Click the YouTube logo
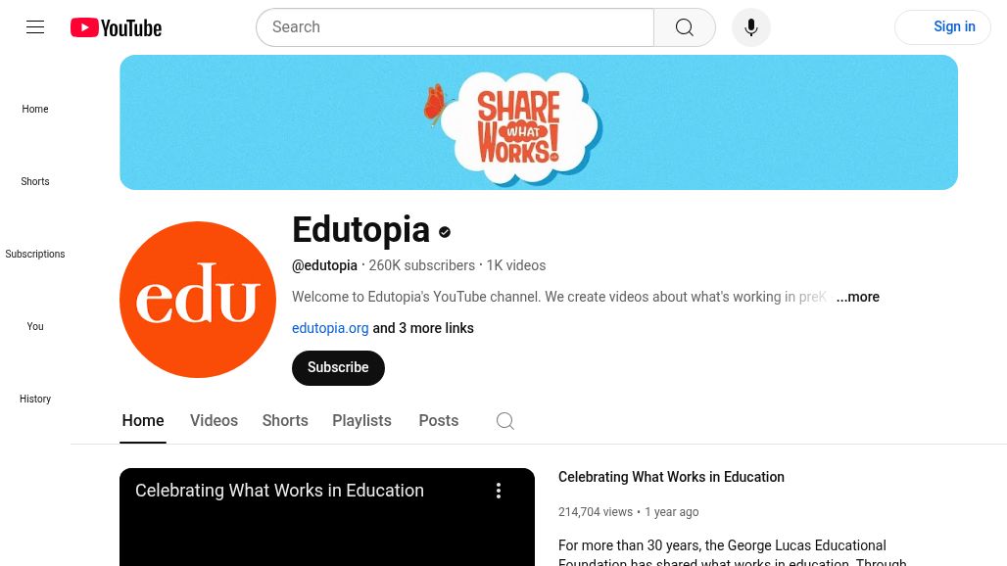This screenshot has width=1007, height=566. coord(117,27)
